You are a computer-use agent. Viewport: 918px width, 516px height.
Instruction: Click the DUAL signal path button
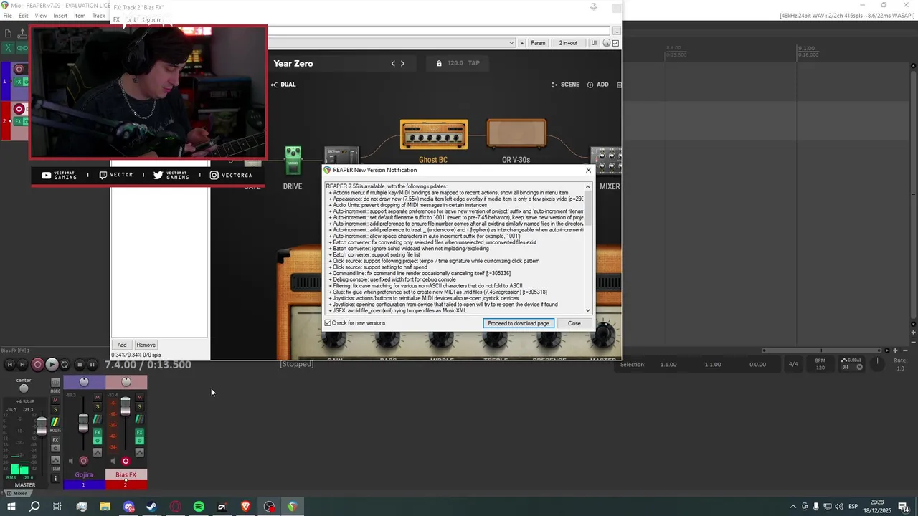point(283,85)
